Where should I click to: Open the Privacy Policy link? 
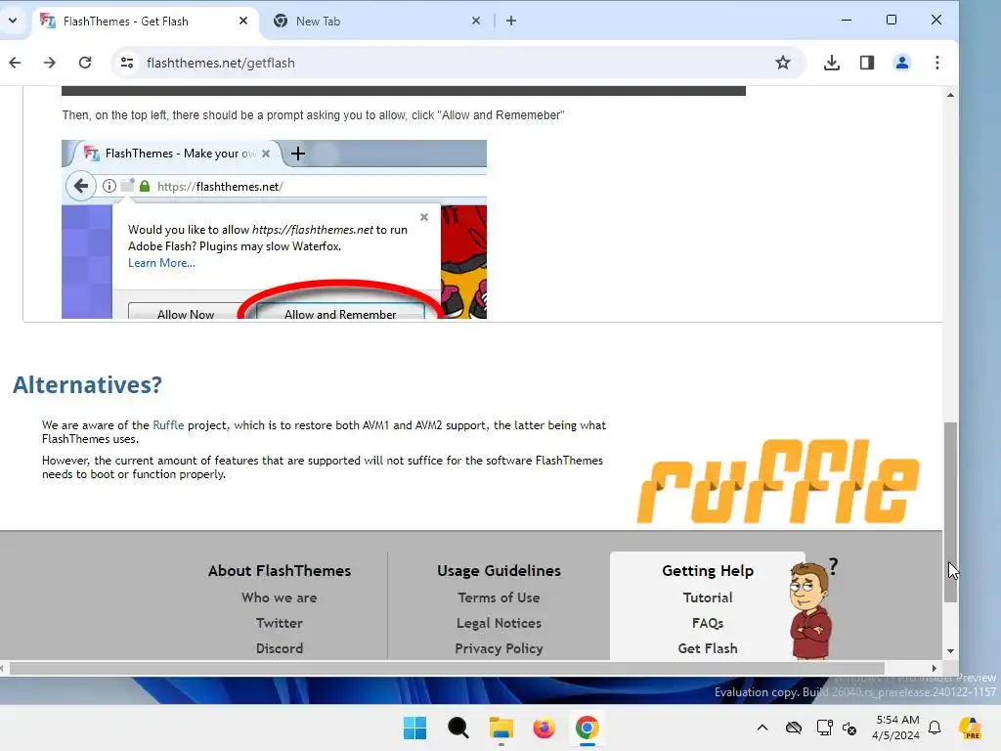pos(499,649)
